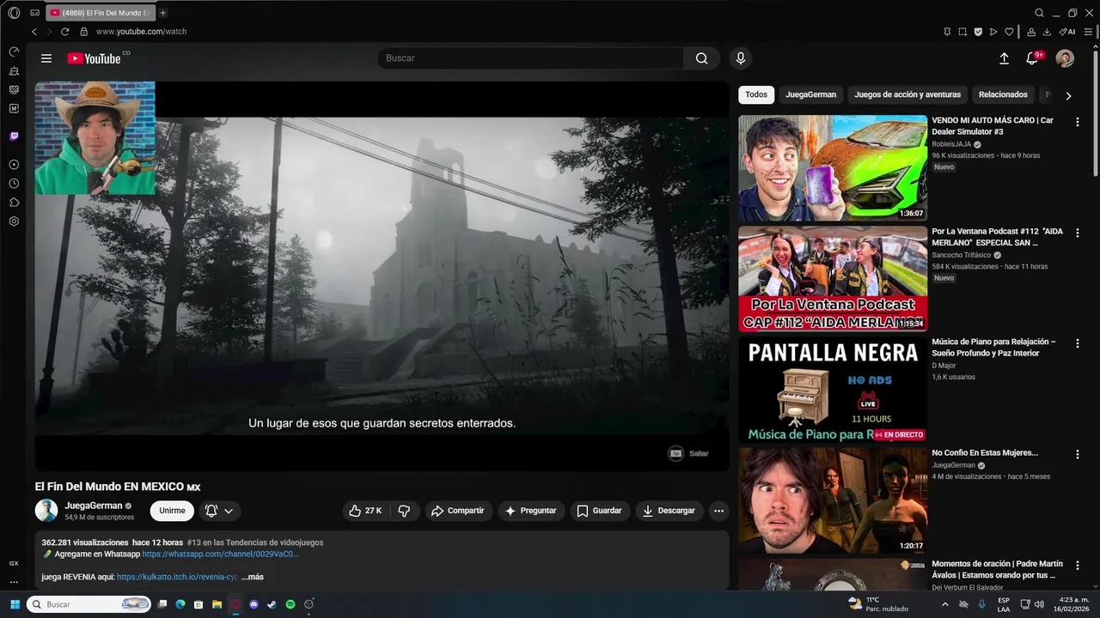
Task: Open the ad blocker shield icon
Action: 978,32
